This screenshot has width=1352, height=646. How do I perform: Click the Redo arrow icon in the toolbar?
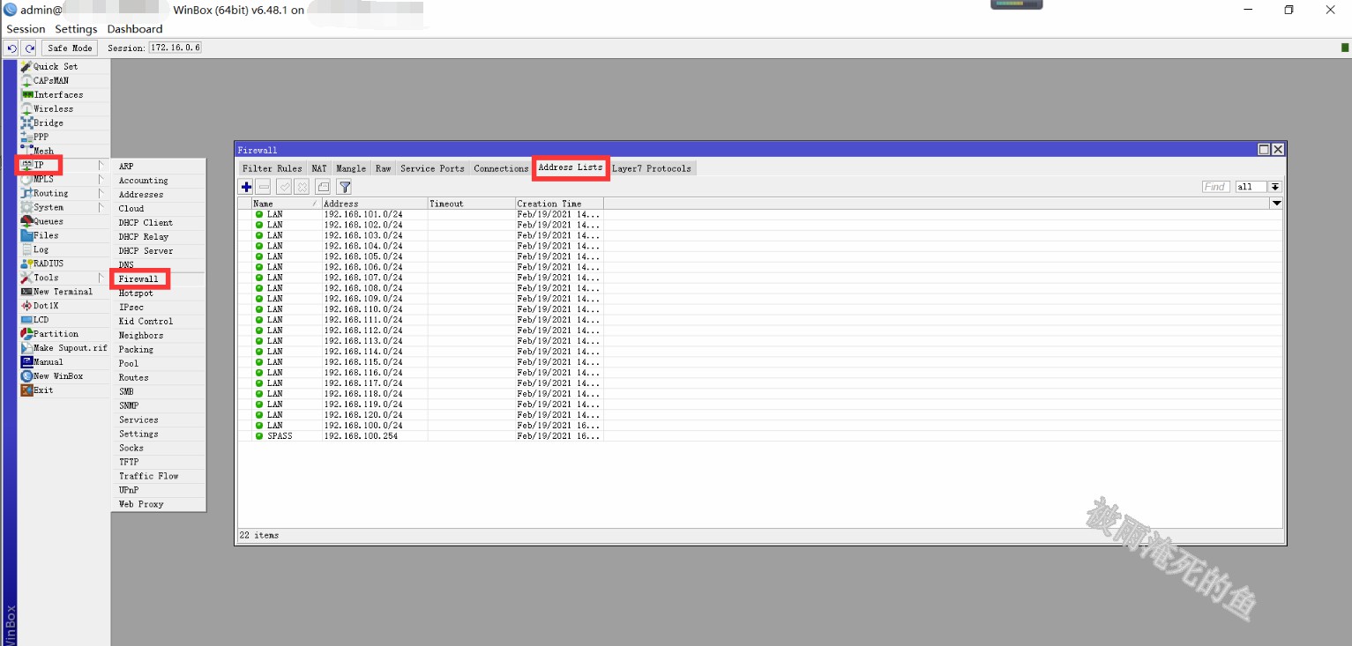point(29,48)
